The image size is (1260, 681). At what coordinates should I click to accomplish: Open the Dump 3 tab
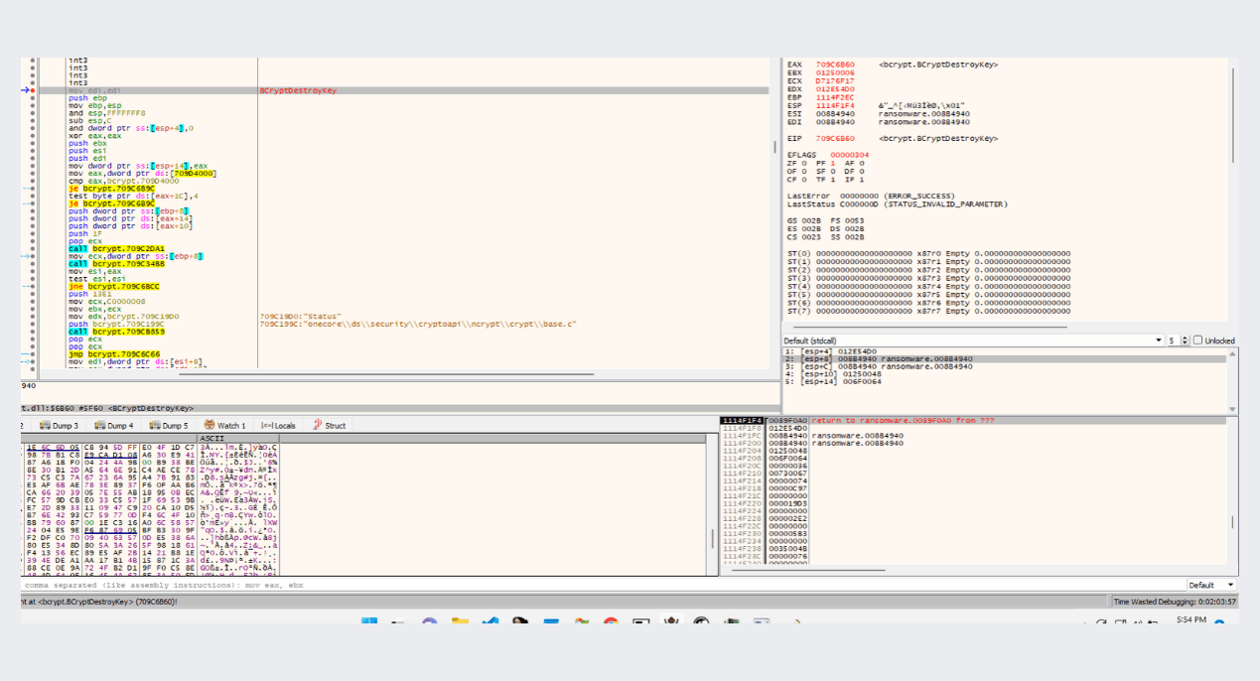click(60, 425)
